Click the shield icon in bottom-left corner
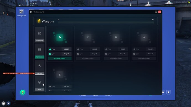 pos(8,103)
